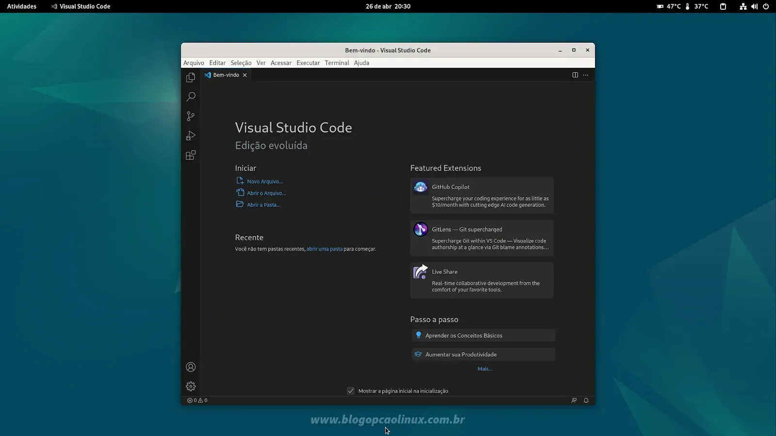Maximize the Visual Studio Code window
Screen dimensions: 776x436
tap(574, 50)
